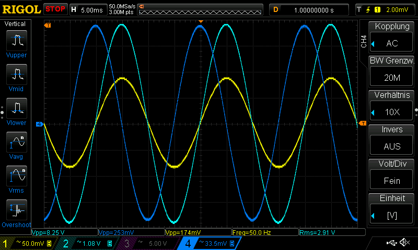Click the horizontal timebase 5.00ms field
The width and height of the screenshot is (418, 250).
(x=88, y=10)
